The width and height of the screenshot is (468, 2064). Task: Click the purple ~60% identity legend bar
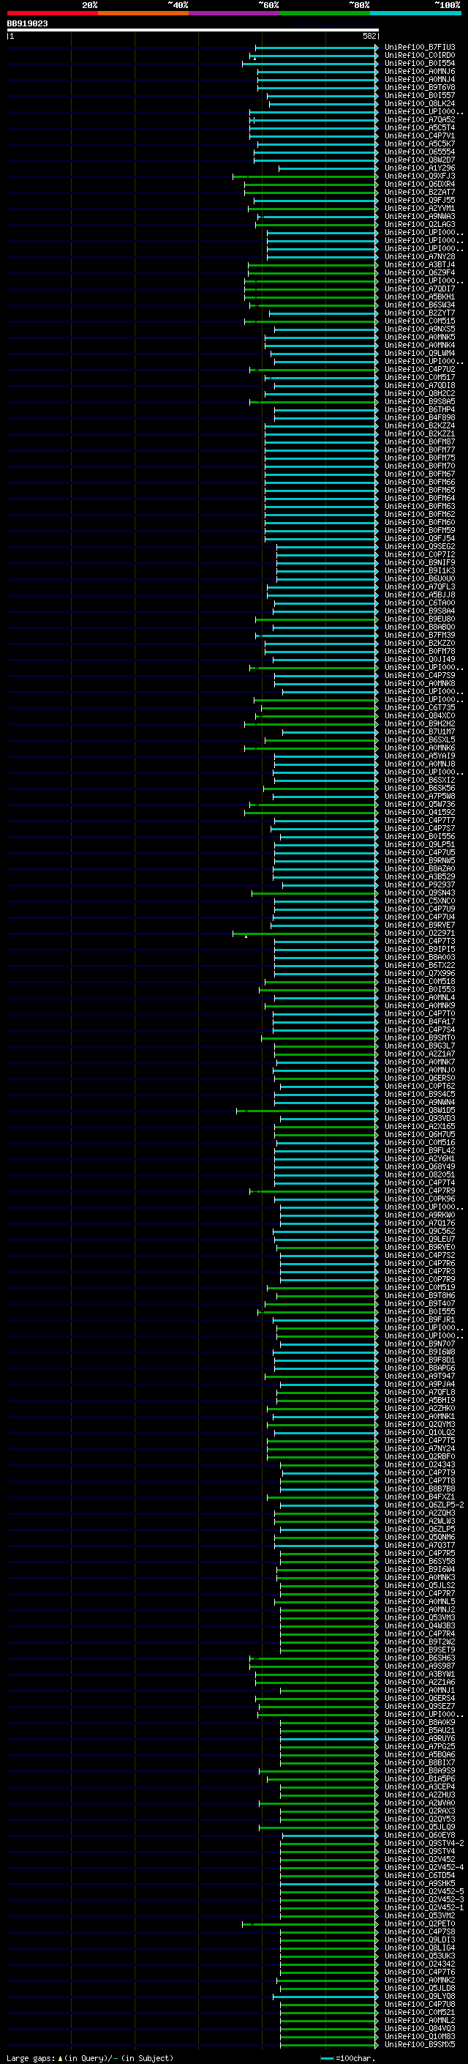tap(235, 13)
